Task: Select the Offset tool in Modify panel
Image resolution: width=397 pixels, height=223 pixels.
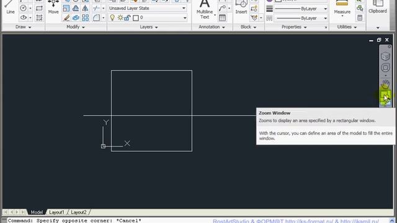Action: [76, 8]
